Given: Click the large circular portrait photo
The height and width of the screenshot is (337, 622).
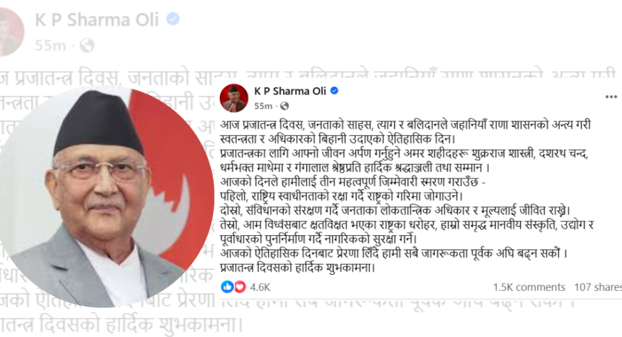Looking at the screenshot, I should (106, 196).
